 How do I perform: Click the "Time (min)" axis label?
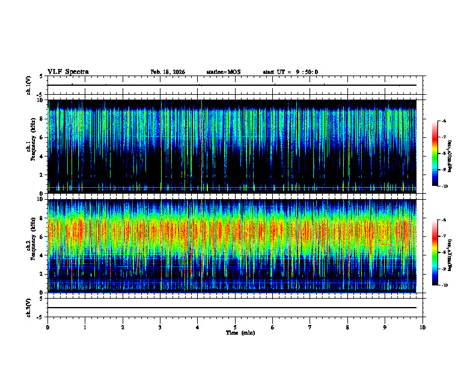coord(240,333)
